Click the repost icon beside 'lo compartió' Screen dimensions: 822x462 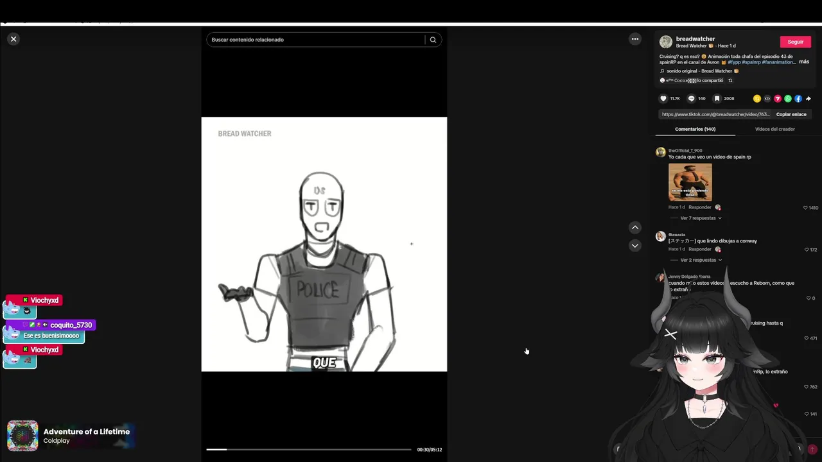[730, 81]
